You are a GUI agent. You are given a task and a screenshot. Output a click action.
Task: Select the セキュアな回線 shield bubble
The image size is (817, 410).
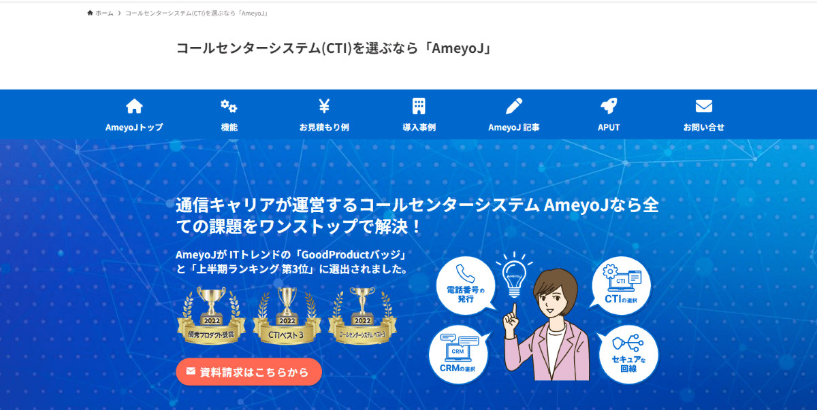[x=628, y=354]
